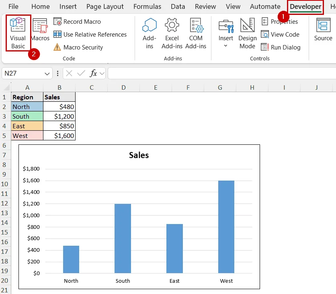Select column B header
Viewport: 336px width, 294px height.
coord(59,88)
